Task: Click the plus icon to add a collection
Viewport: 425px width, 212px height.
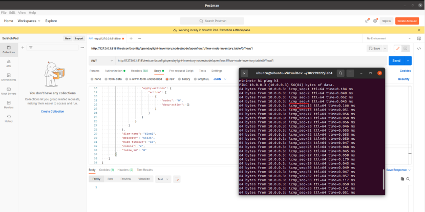Action: 23,48
